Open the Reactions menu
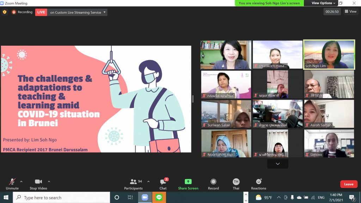Viewport: 361px width, 203px height. [x=258, y=184]
